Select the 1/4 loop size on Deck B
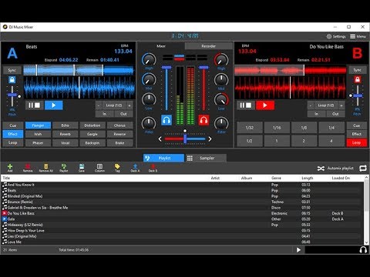The height and width of the screenshot is (277, 370). 331,128
